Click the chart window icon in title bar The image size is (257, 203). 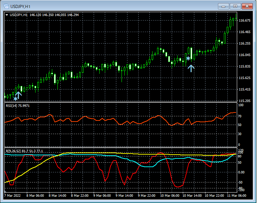[6, 6]
